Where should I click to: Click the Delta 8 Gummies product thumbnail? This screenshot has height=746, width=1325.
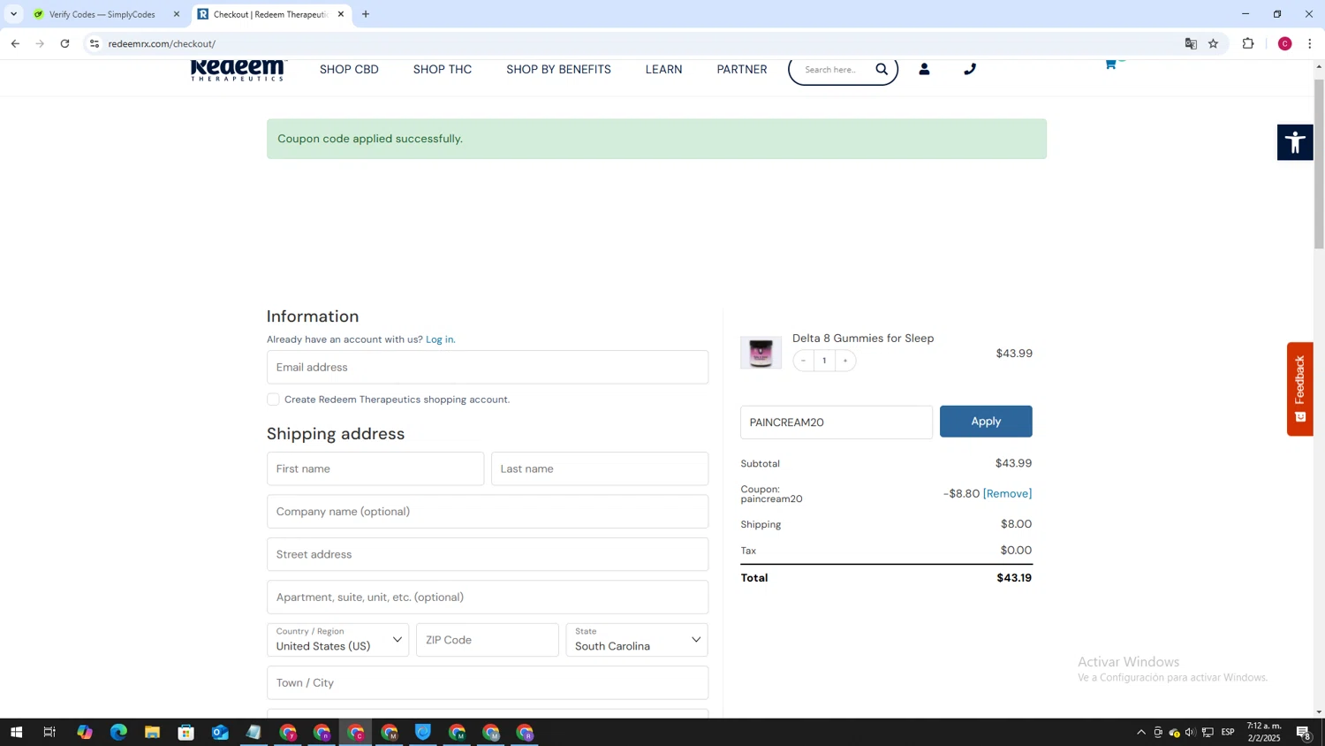pos(761,353)
